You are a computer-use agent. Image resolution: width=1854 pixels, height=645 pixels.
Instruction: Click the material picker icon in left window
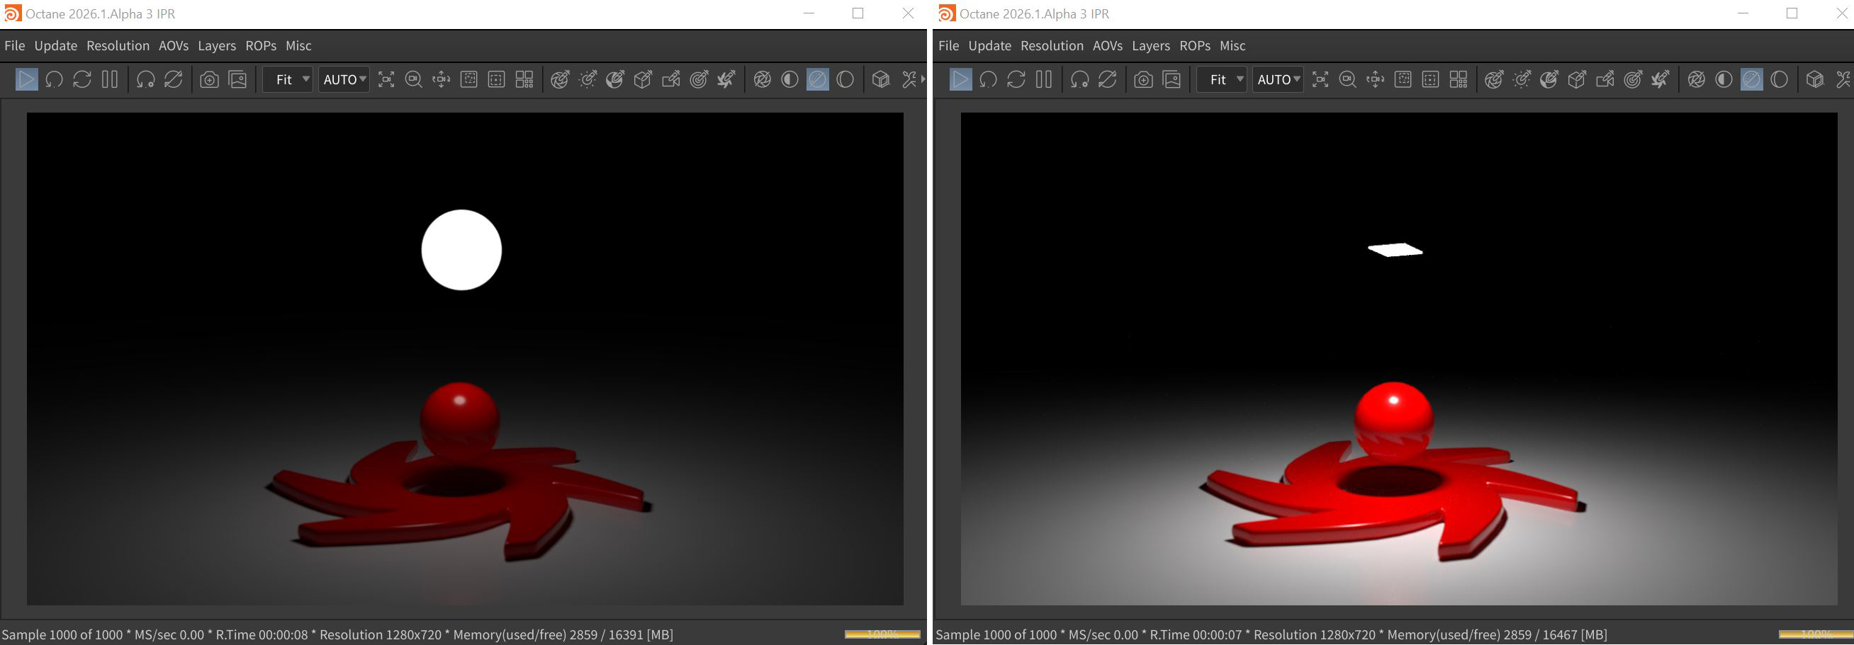[x=615, y=80]
